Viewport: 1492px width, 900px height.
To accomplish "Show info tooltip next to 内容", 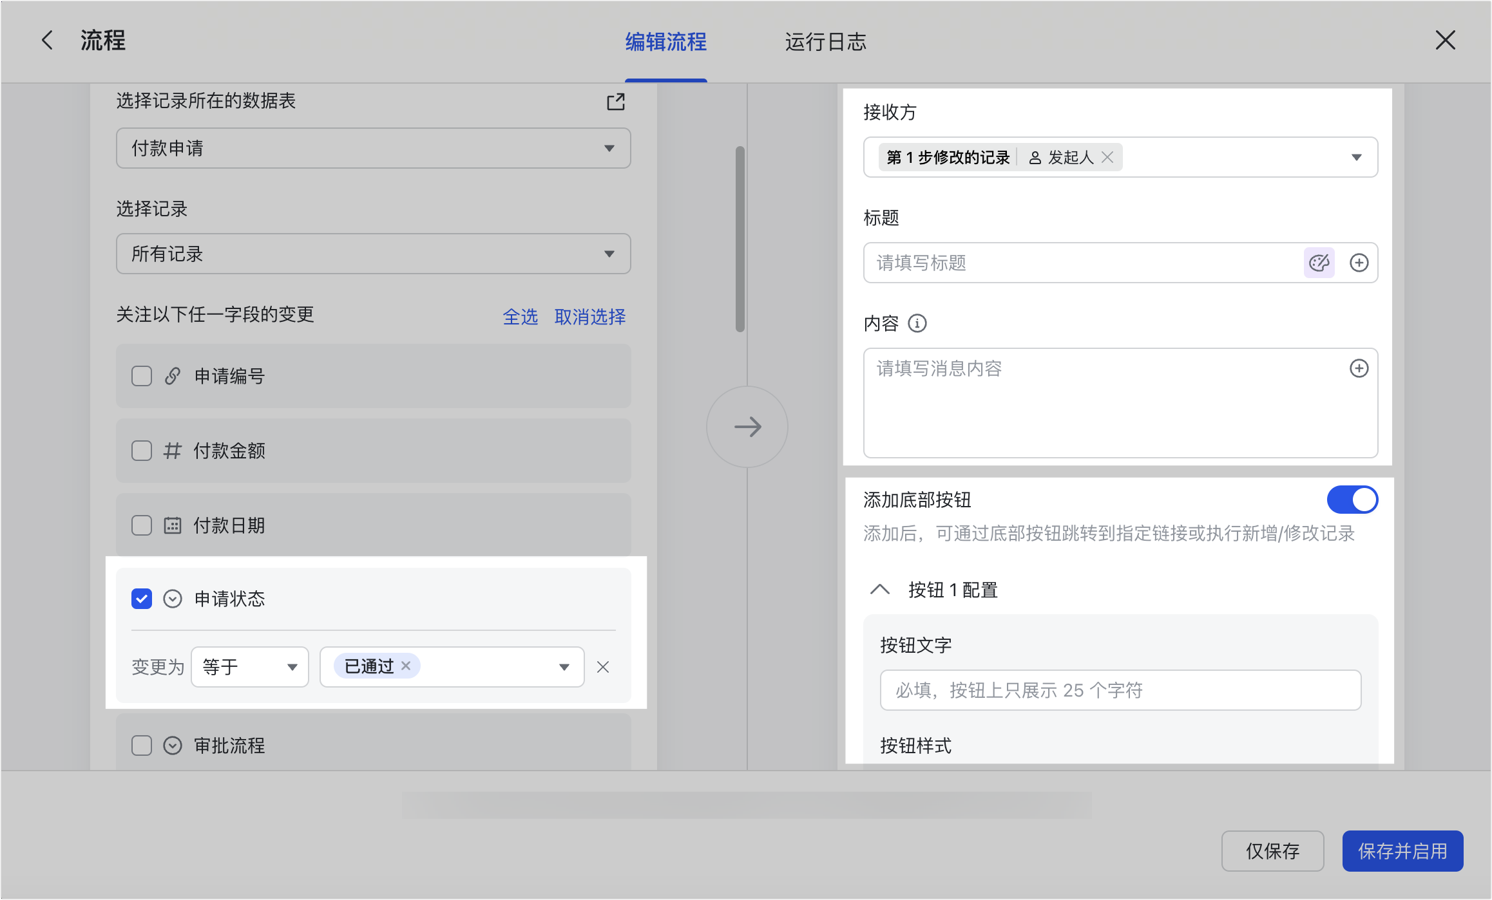I will (917, 323).
